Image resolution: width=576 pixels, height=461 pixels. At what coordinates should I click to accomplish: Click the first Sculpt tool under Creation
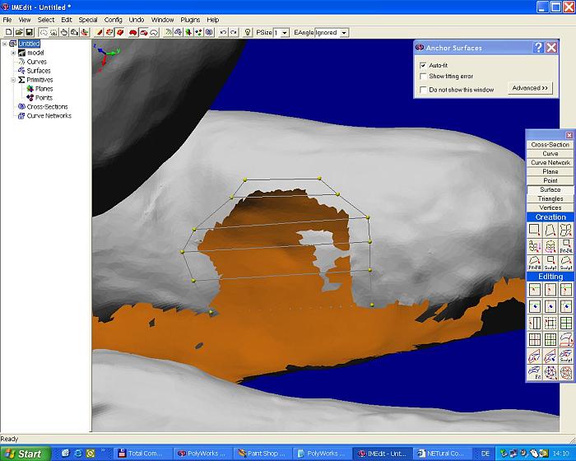(x=550, y=264)
